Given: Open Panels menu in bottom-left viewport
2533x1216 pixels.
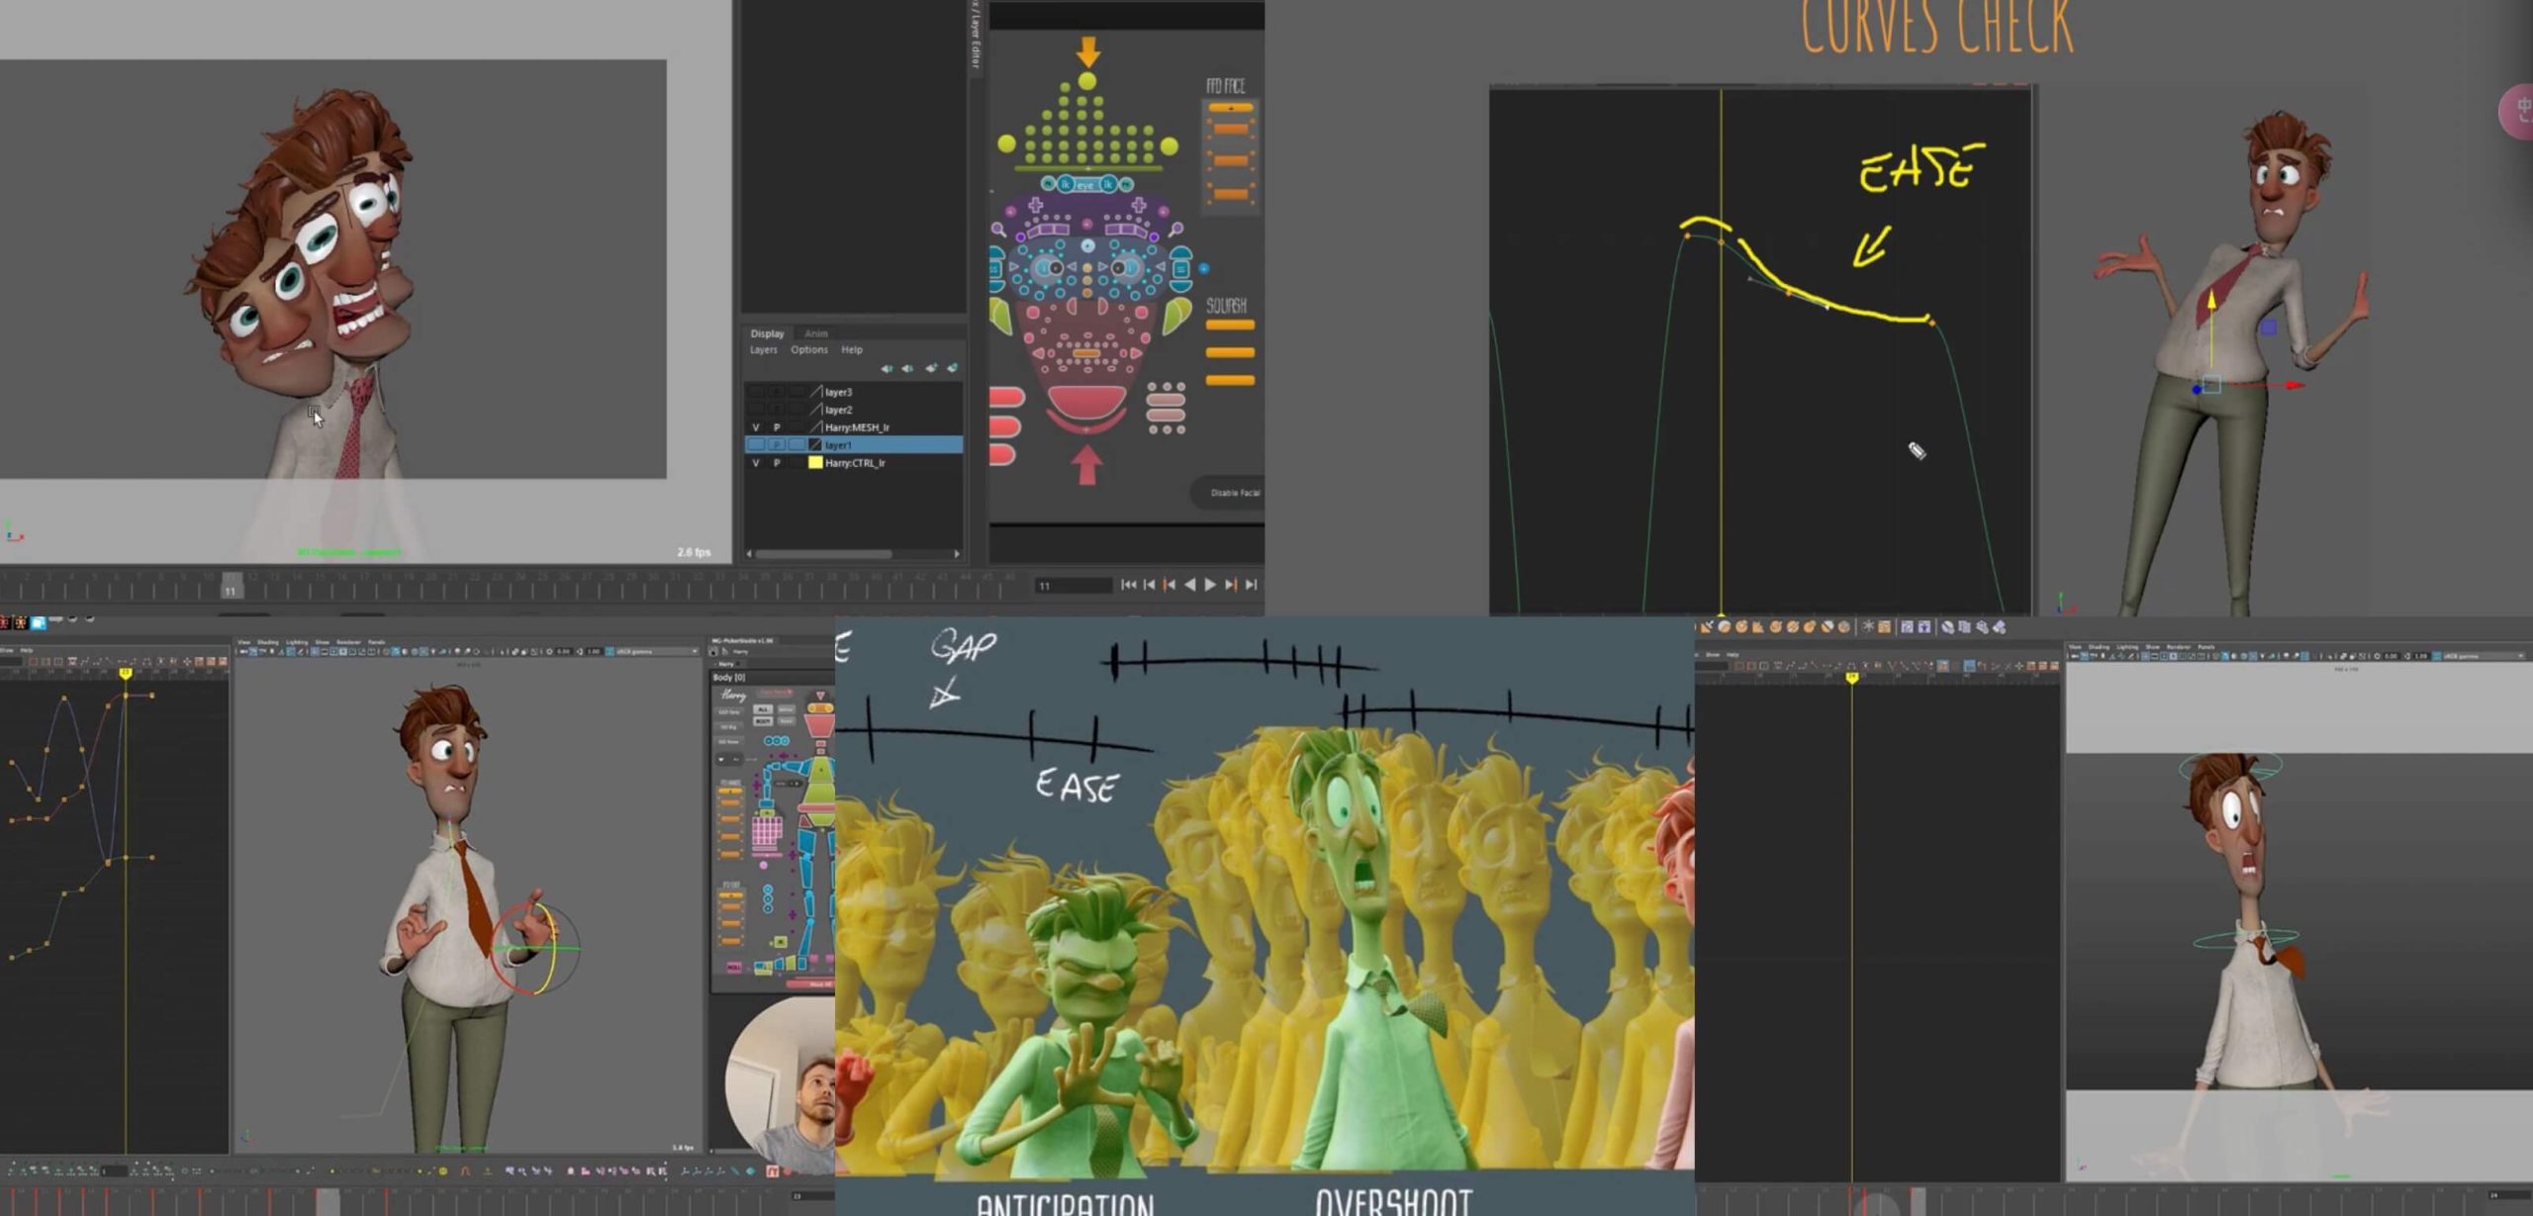Looking at the screenshot, I should tap(376, 642).
